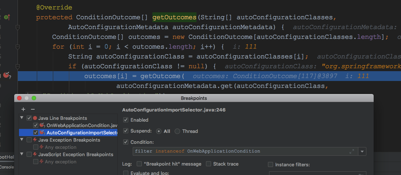Open the condition history dropdown arrow

(x=362, y=151)
